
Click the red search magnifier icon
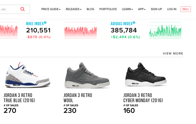23,9
